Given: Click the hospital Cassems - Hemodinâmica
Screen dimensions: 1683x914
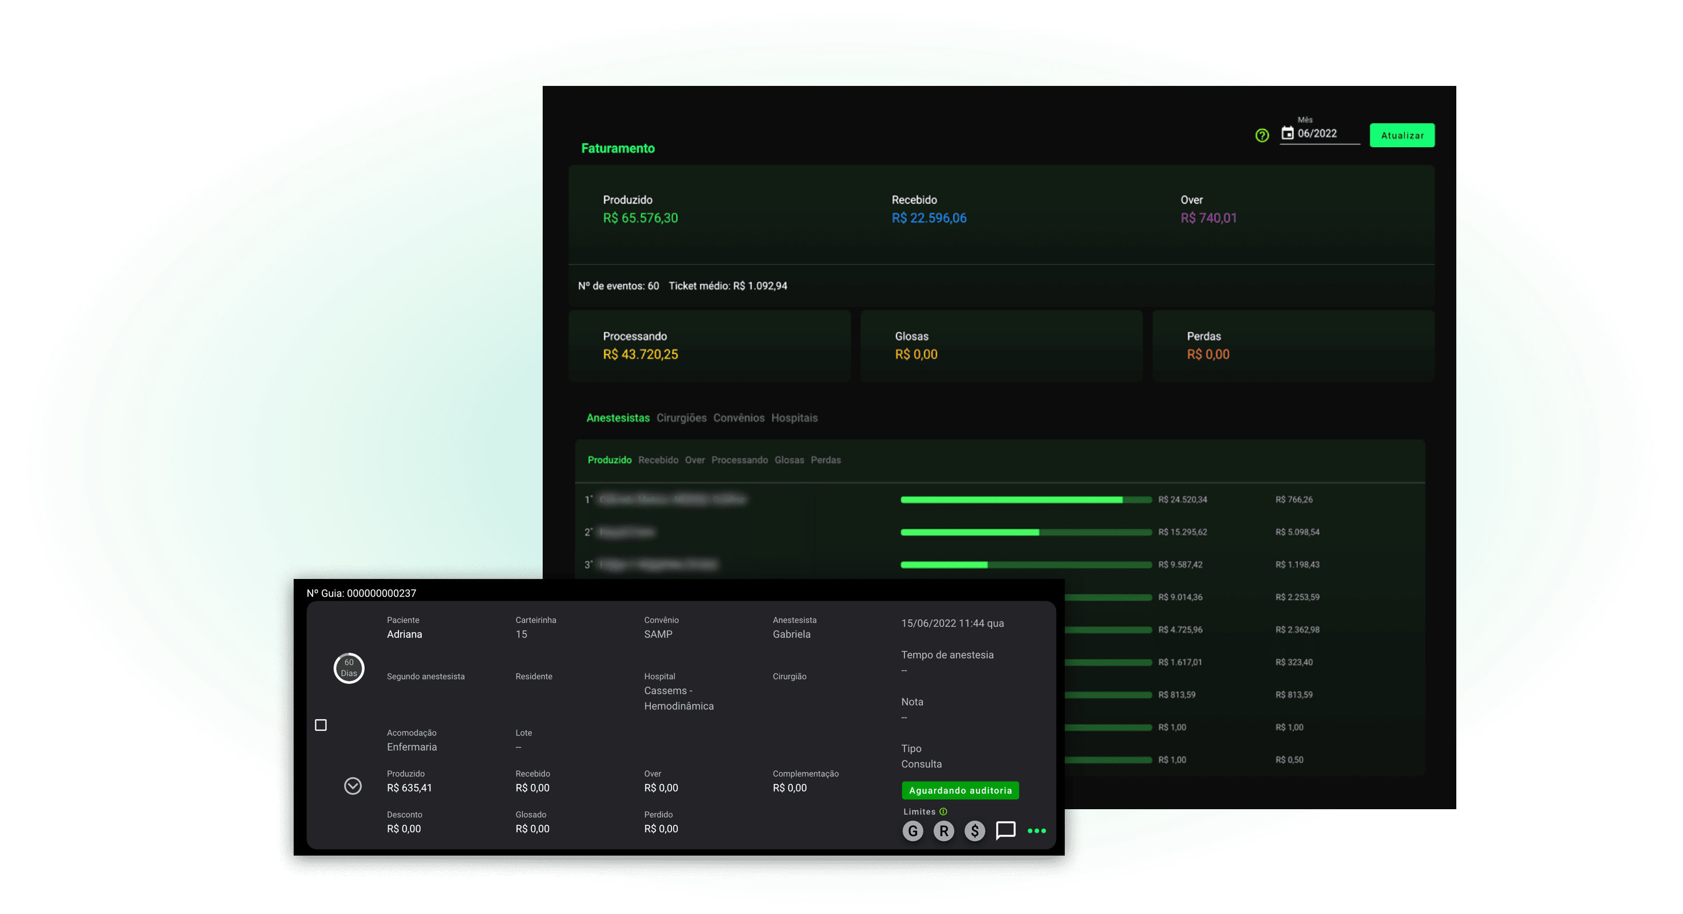Looking at the screenshot, I should [x=679, y=698].
